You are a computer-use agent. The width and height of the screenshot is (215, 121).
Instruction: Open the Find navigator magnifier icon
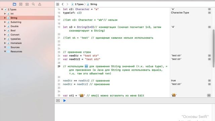(x=33, y=4)
